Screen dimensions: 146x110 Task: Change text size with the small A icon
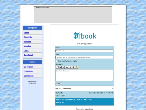tap(71, 67)
